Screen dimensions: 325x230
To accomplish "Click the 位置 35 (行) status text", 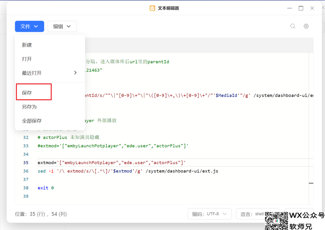I will (41, 214).
